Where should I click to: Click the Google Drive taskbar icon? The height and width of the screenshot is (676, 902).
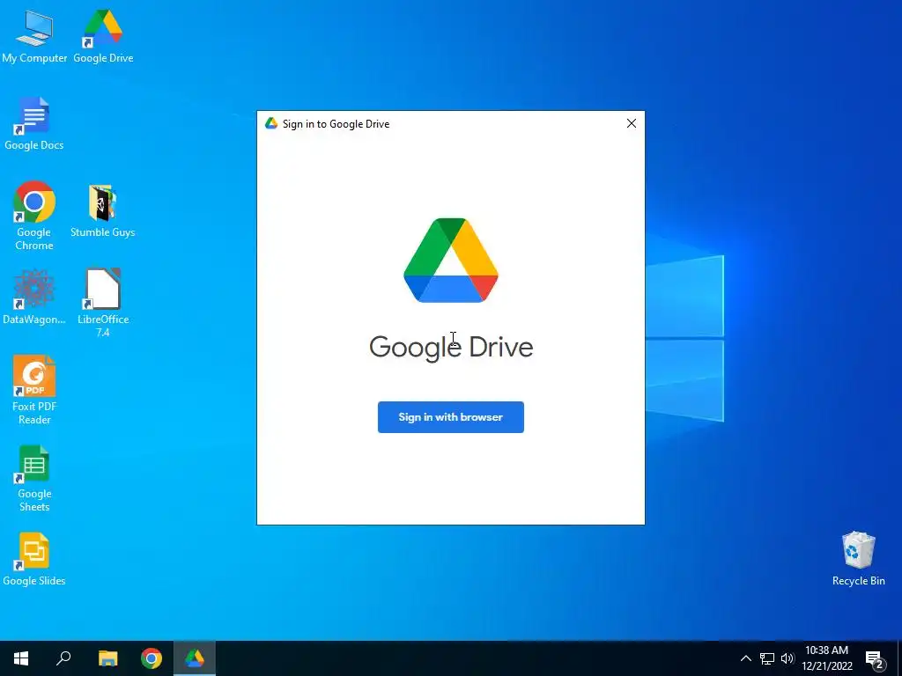(x=195, y=658)
